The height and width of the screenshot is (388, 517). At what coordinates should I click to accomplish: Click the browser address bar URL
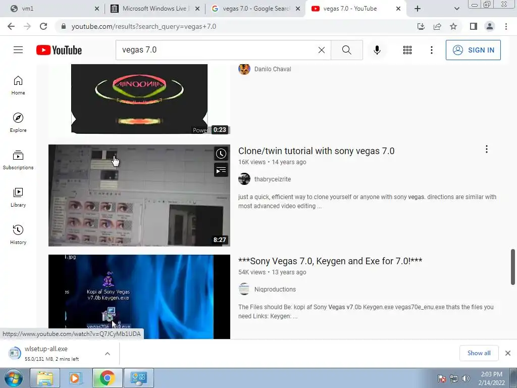144,26
